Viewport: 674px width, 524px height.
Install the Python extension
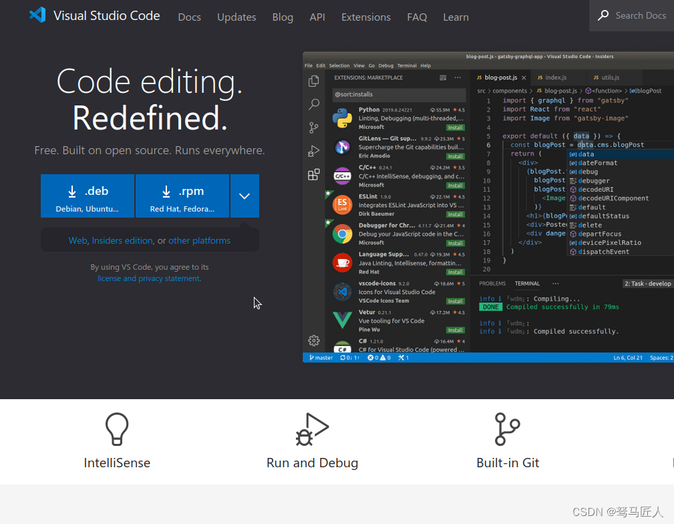[455, 127]
